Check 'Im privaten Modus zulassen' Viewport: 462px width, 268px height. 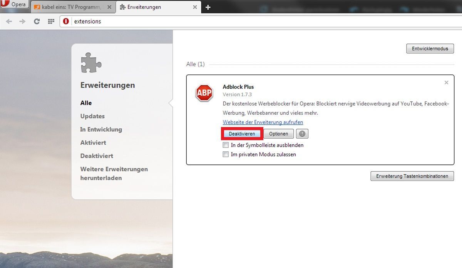click(226, 154)
